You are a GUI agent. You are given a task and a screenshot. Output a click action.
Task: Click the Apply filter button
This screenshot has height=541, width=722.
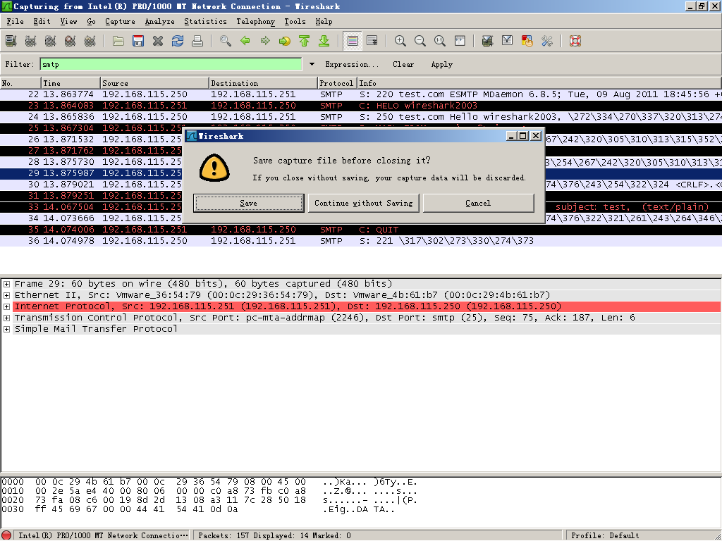click(441, 64)
